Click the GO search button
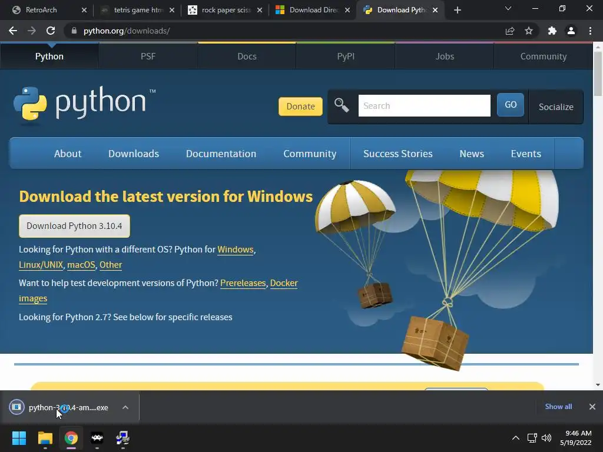The height and width of the screenshot is (452, 603). tap(511, 105)
